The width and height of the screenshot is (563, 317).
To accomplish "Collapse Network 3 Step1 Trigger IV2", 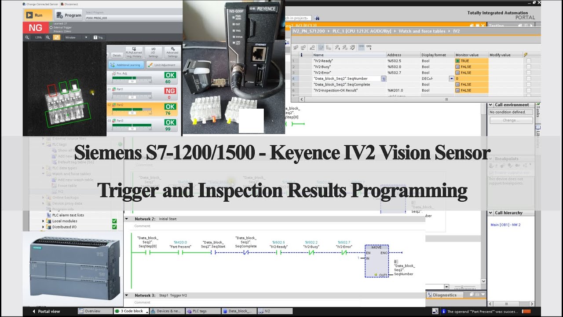I will (127, 295).
